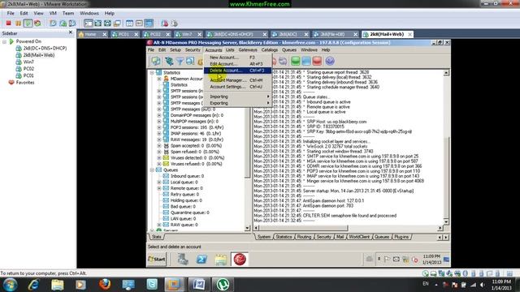The height and width of the screenshot is (292, 520).
Task: Click the Windows Start orb on host
Action: [10, 285]
